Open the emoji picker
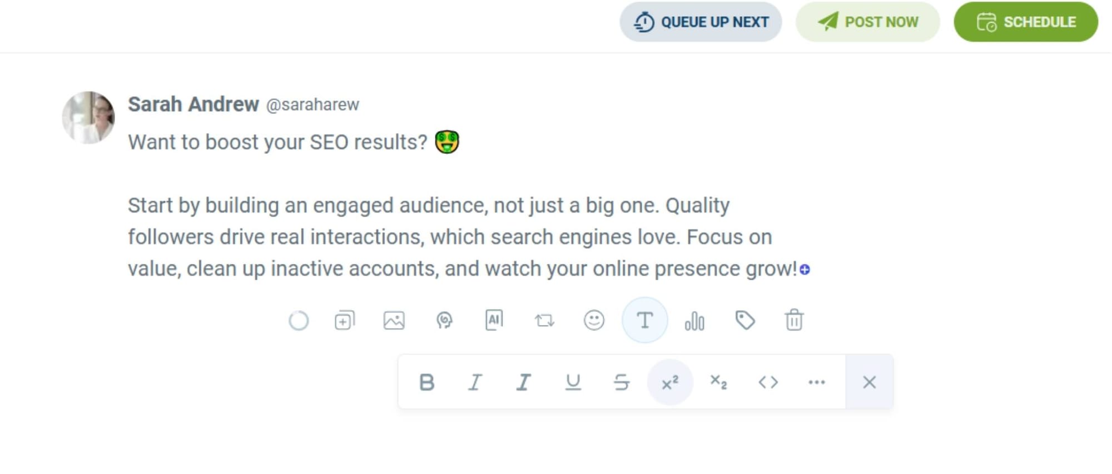 pyautogui.click(x=594, y=320)
